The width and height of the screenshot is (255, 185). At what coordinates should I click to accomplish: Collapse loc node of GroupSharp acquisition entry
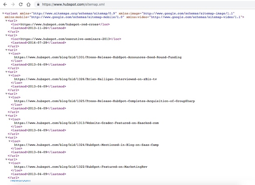[9, 97]
